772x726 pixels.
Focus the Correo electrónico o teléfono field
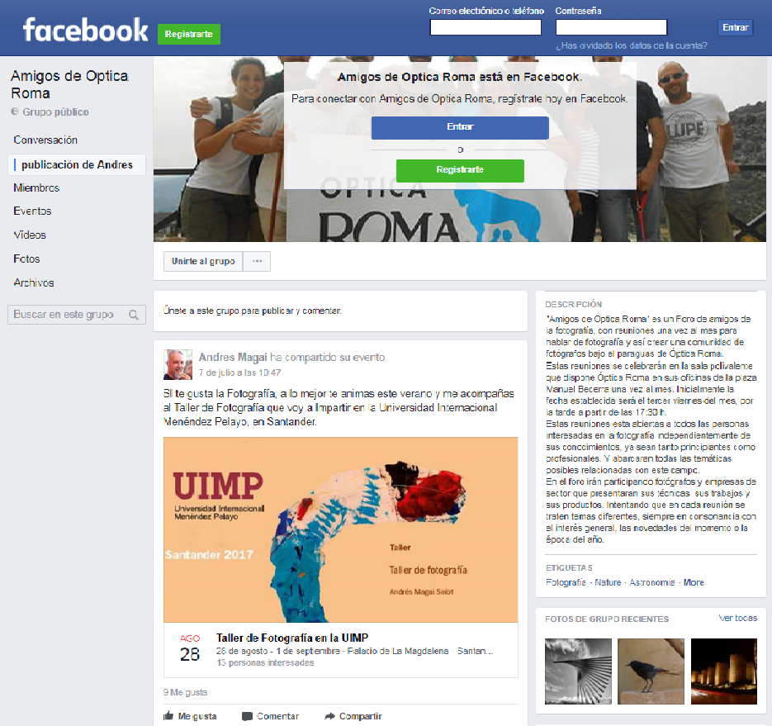[x=485, y=27]
